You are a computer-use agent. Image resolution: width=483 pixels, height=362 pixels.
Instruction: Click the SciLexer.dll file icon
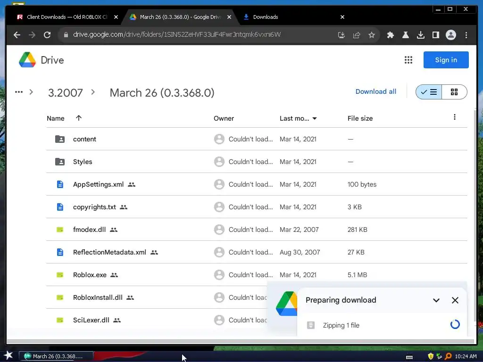60,320
